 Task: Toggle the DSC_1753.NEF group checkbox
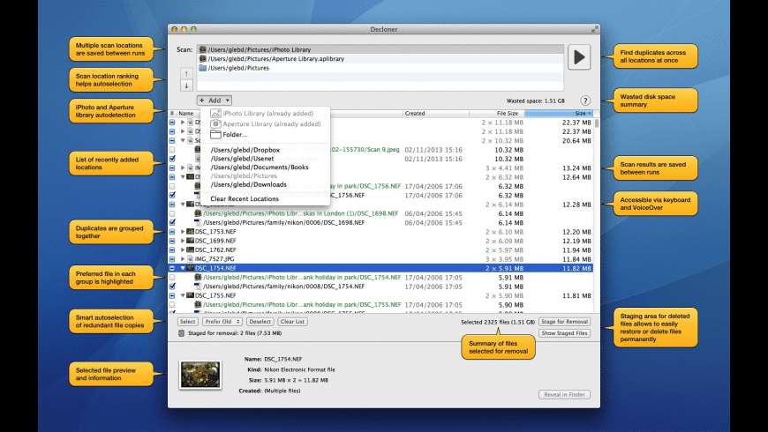pyautogui.click(x=172, y=231)
